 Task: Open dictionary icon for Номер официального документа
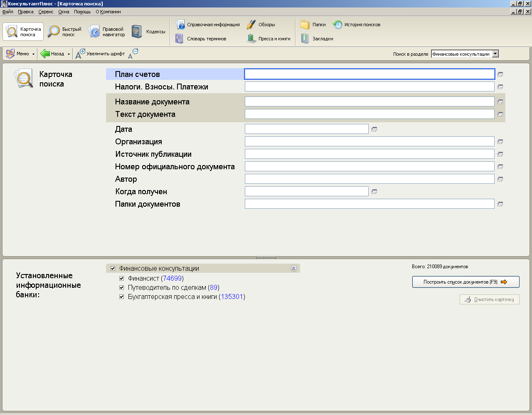coord(500,167)
